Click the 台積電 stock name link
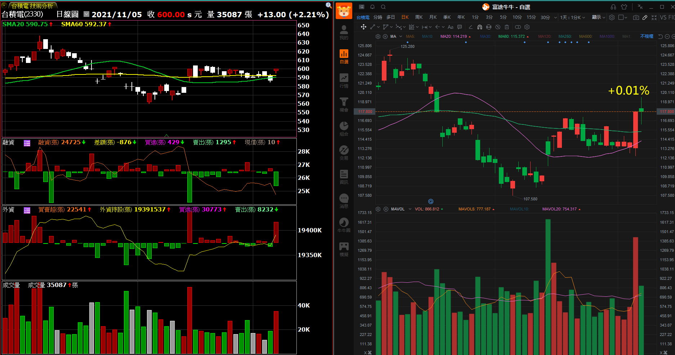Image resolution: width=675 pixels, height=355 pixels. (363, 17)
